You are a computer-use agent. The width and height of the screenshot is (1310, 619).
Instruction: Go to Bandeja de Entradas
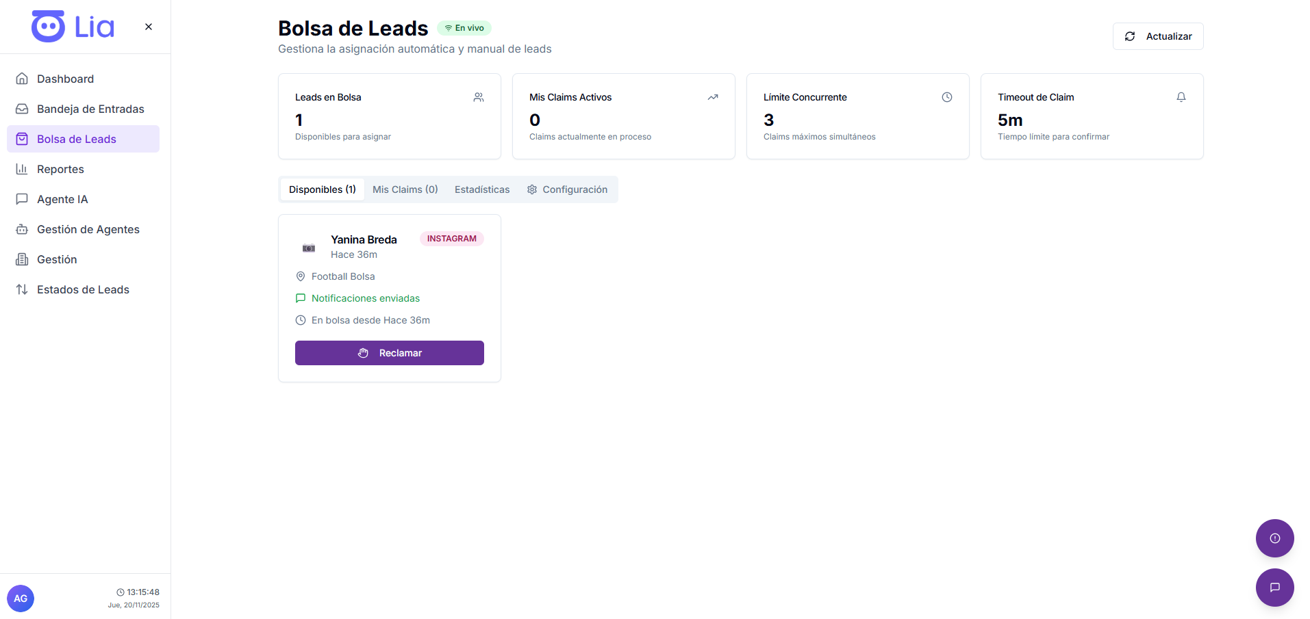pyautogui.click(x=90, y=109)
